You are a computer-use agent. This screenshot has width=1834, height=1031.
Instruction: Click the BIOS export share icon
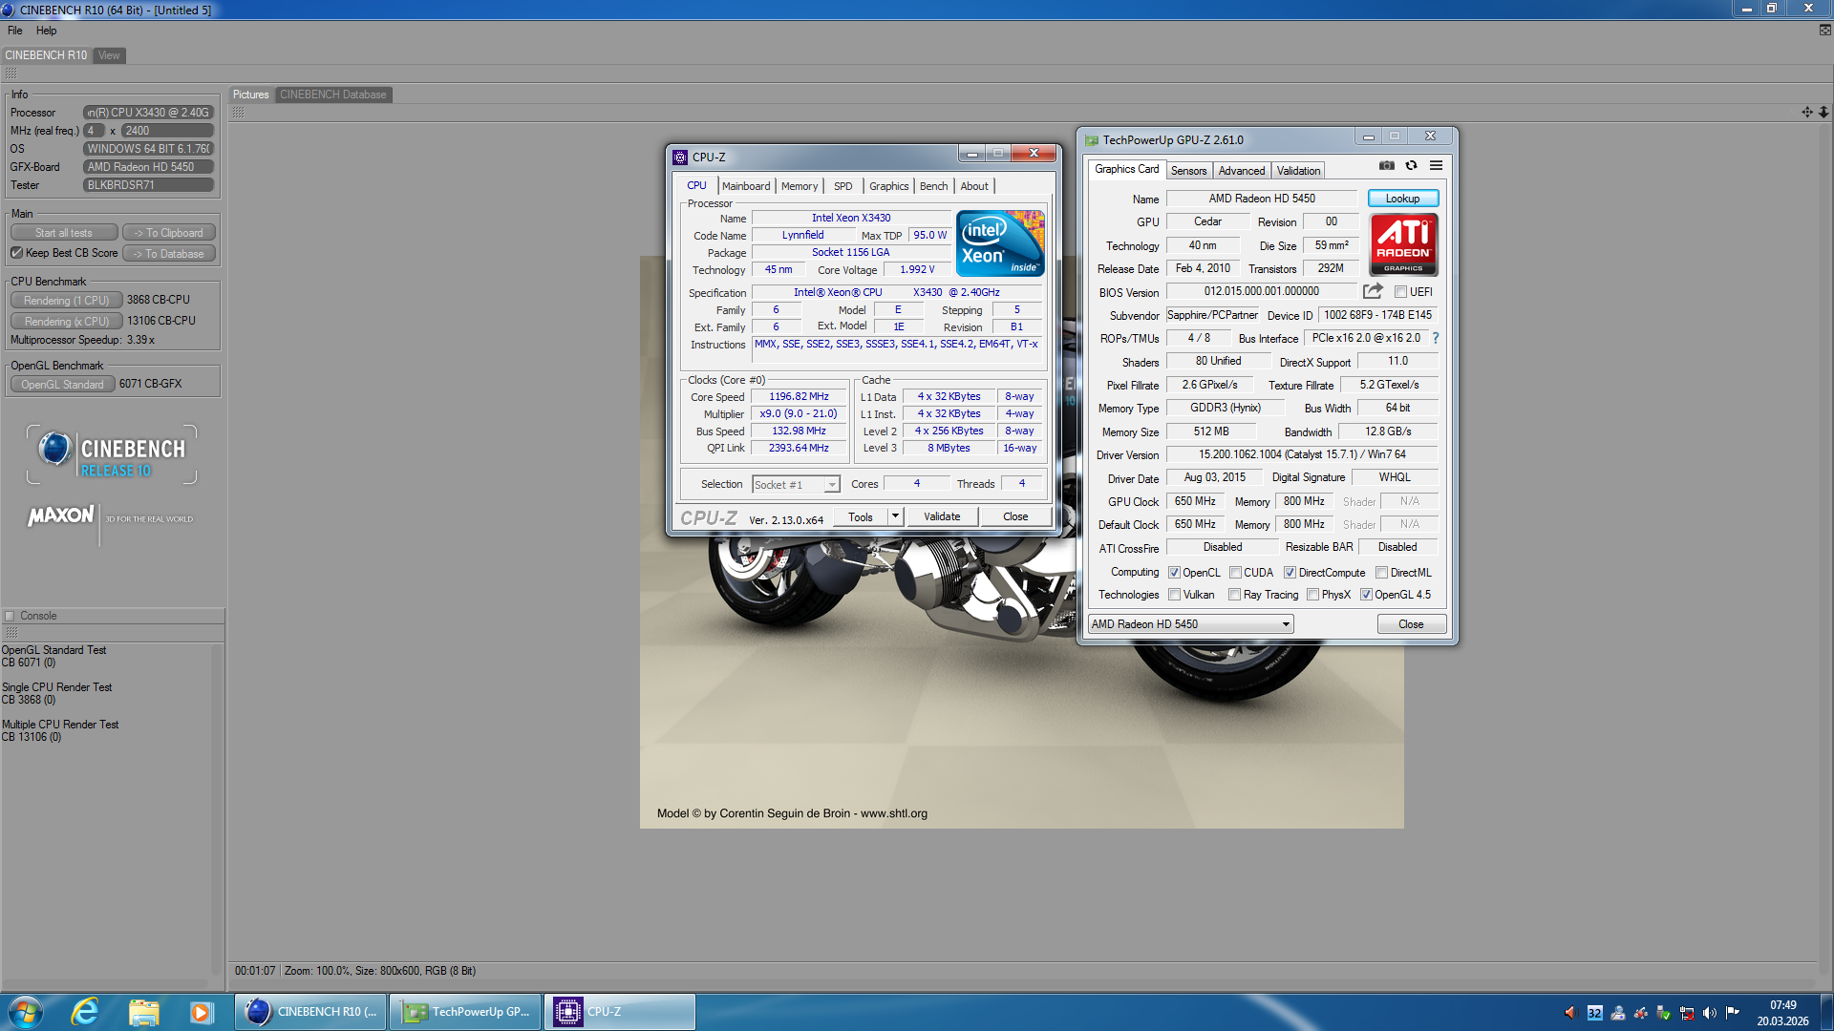click(1373, 291)
